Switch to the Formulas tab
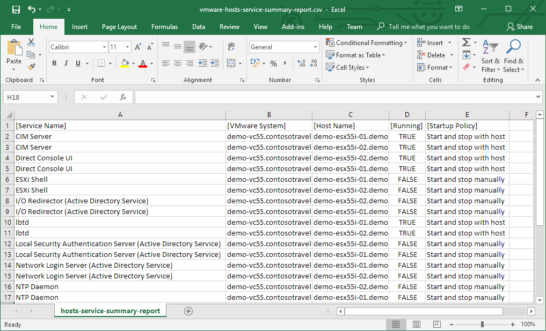This screenshot has height=331, width=546. tap(164, 27)
